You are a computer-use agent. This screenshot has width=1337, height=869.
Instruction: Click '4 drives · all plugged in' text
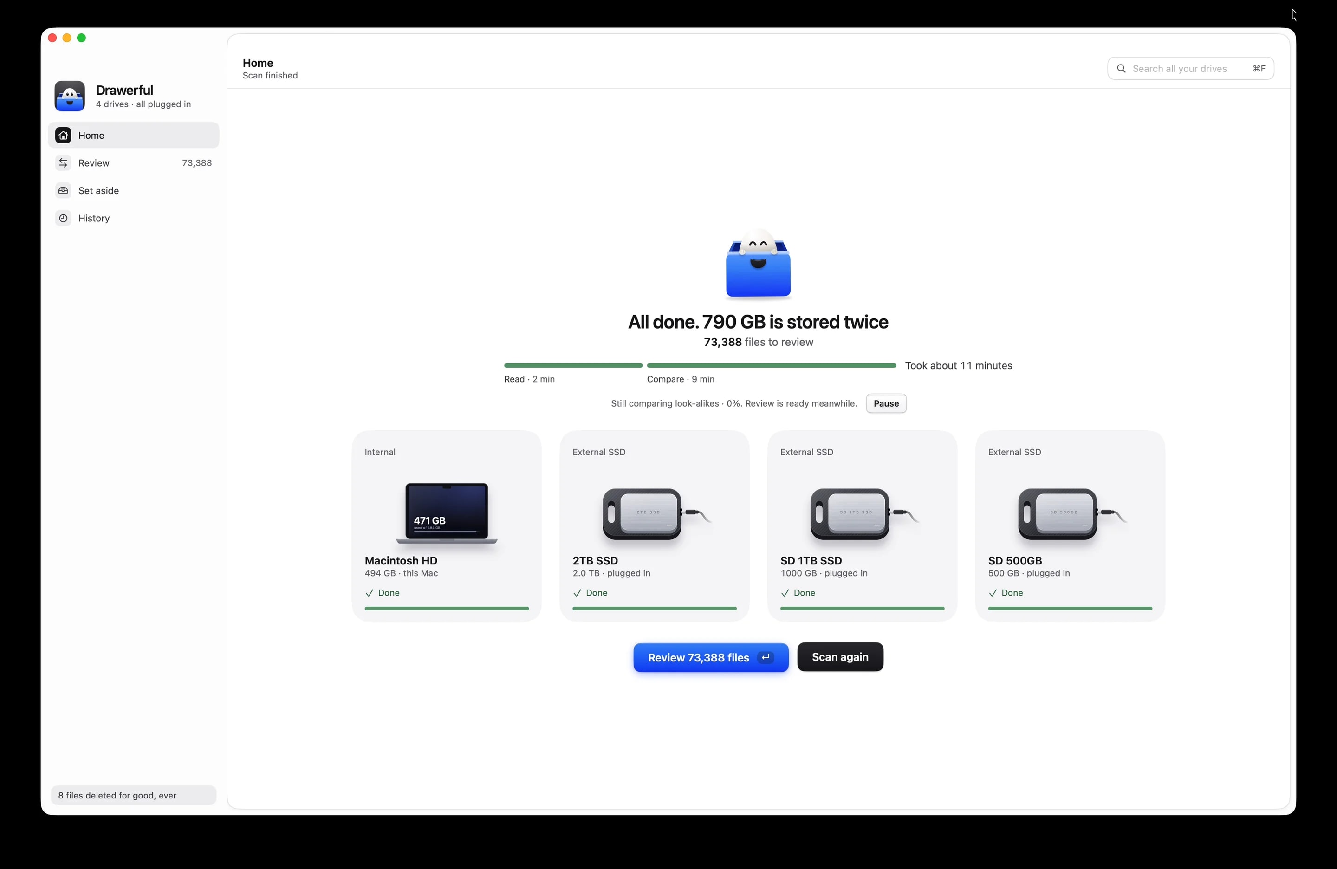(x=143, y=104)
